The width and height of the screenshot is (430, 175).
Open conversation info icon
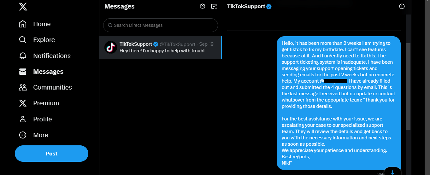tap(402, 6)
